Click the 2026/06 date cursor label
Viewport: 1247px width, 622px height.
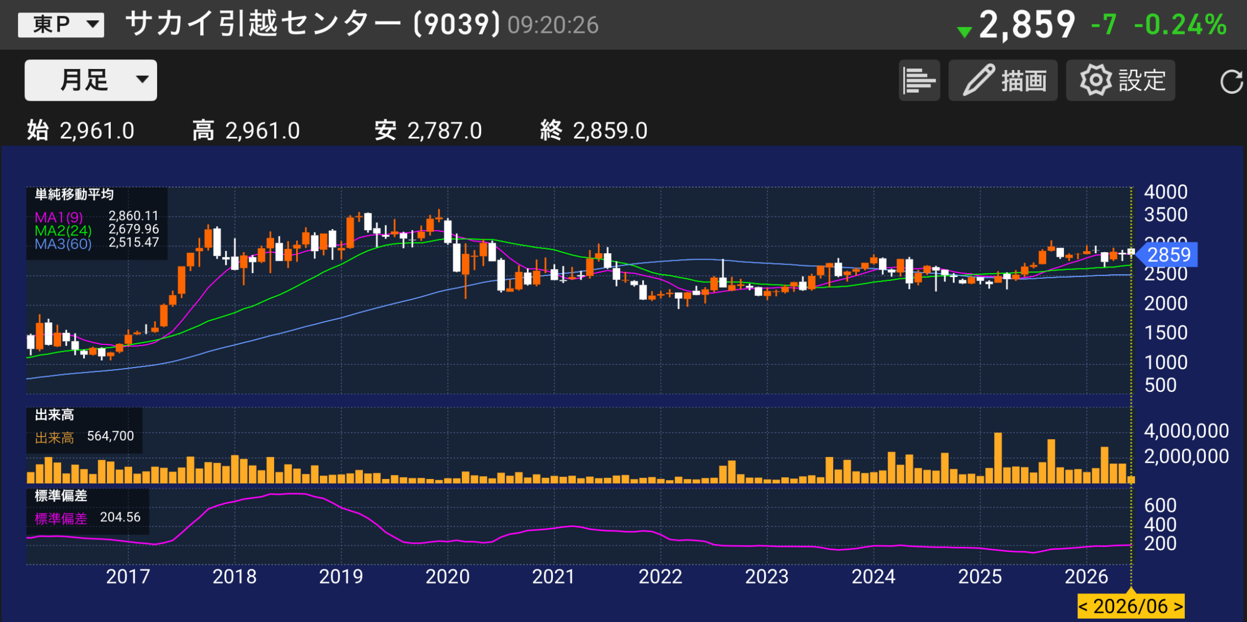[x=1131, y=606]
